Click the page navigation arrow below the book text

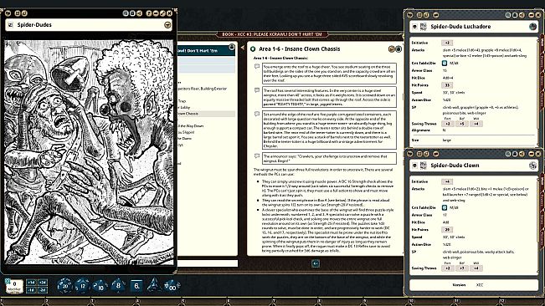pos(316,263)
